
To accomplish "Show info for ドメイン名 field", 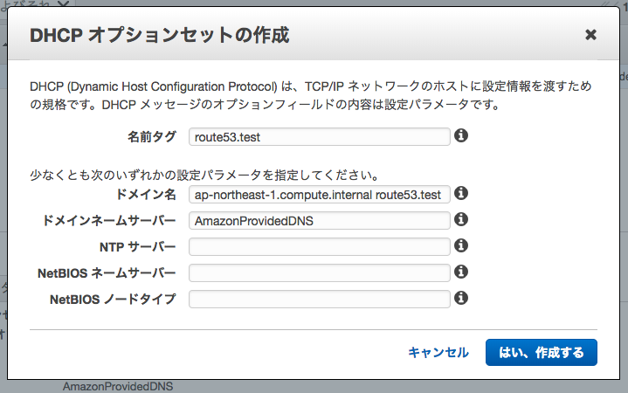I will (461, 193).
